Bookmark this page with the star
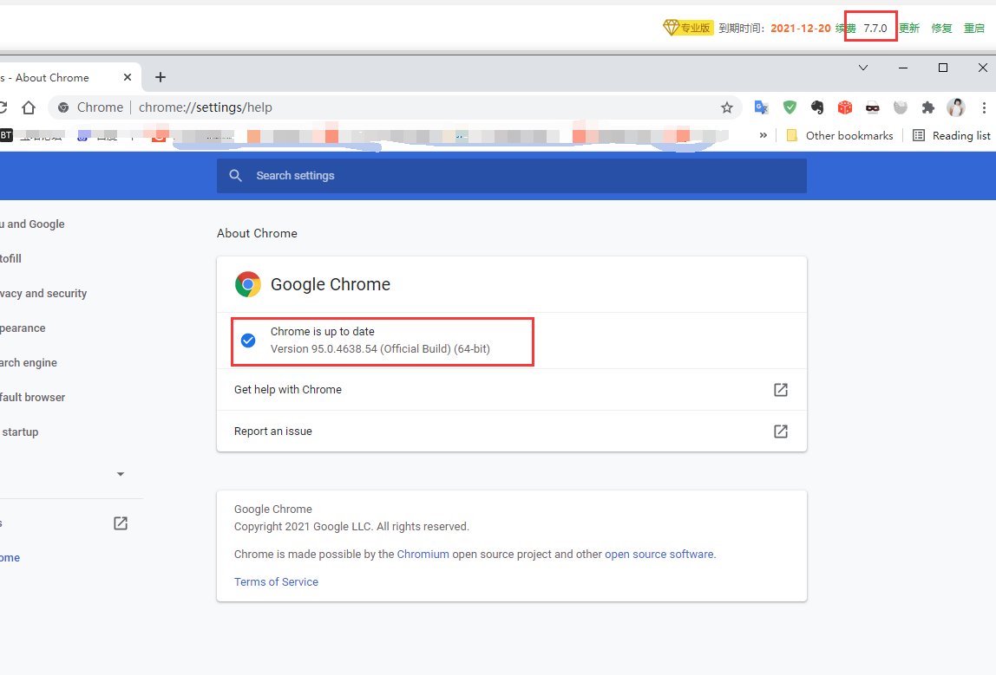The image size is (996, 675). click(x=727, y=107)
